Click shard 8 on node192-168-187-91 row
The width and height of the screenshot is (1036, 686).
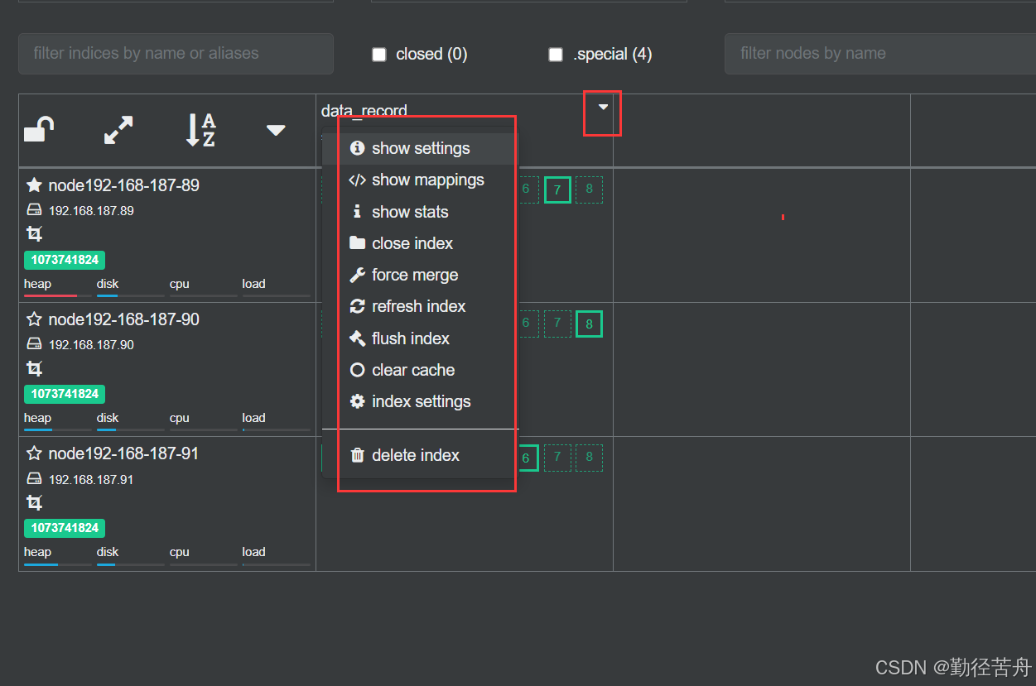(589, 458)
